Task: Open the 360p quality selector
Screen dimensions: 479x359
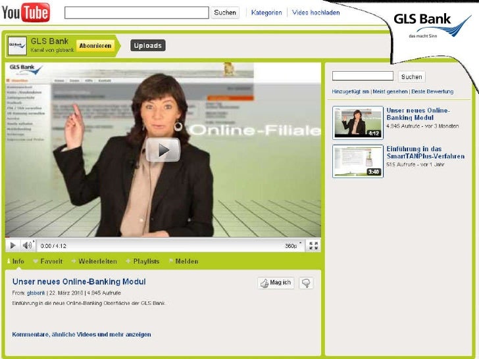Action: coord(293,246)
